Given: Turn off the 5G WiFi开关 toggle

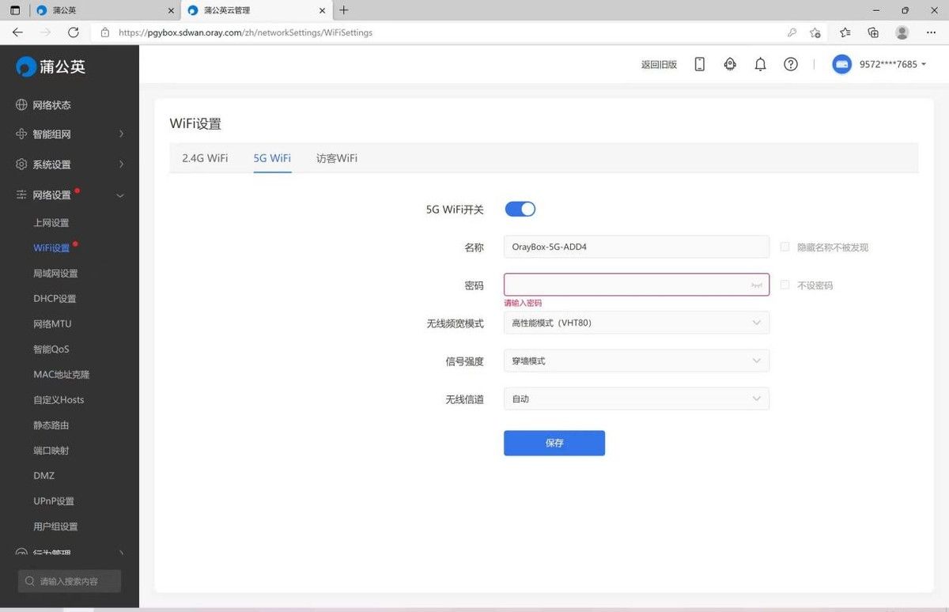Looking at the screenshot, I should point(520,209).
